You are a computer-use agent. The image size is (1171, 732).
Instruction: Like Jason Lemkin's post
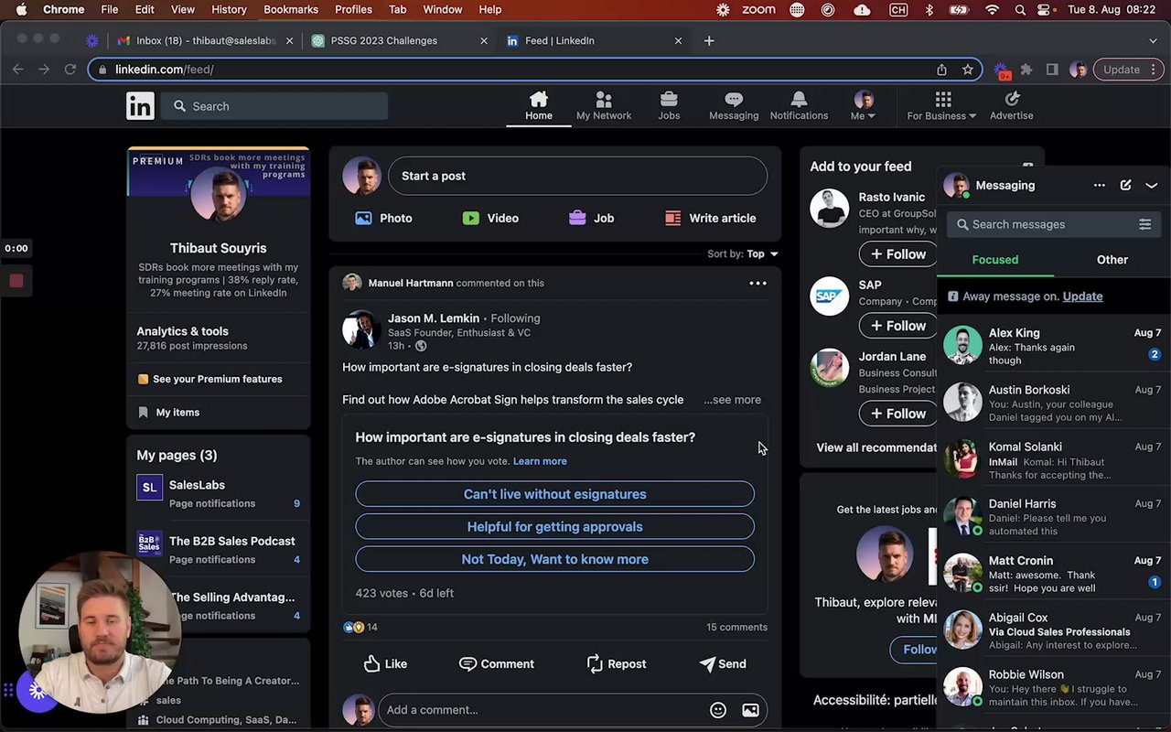pos(385,663)
